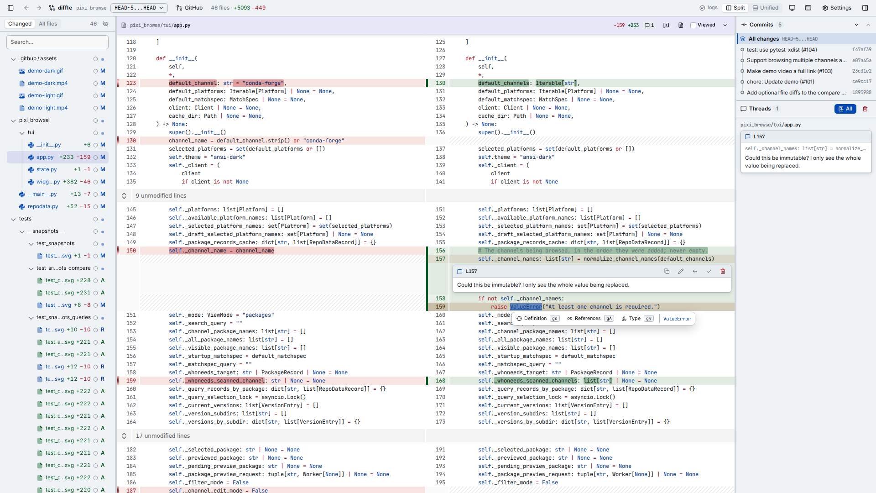Toggle viewed circle for app.py in file tree
876x493 pixels.
[x=95, y=157]
